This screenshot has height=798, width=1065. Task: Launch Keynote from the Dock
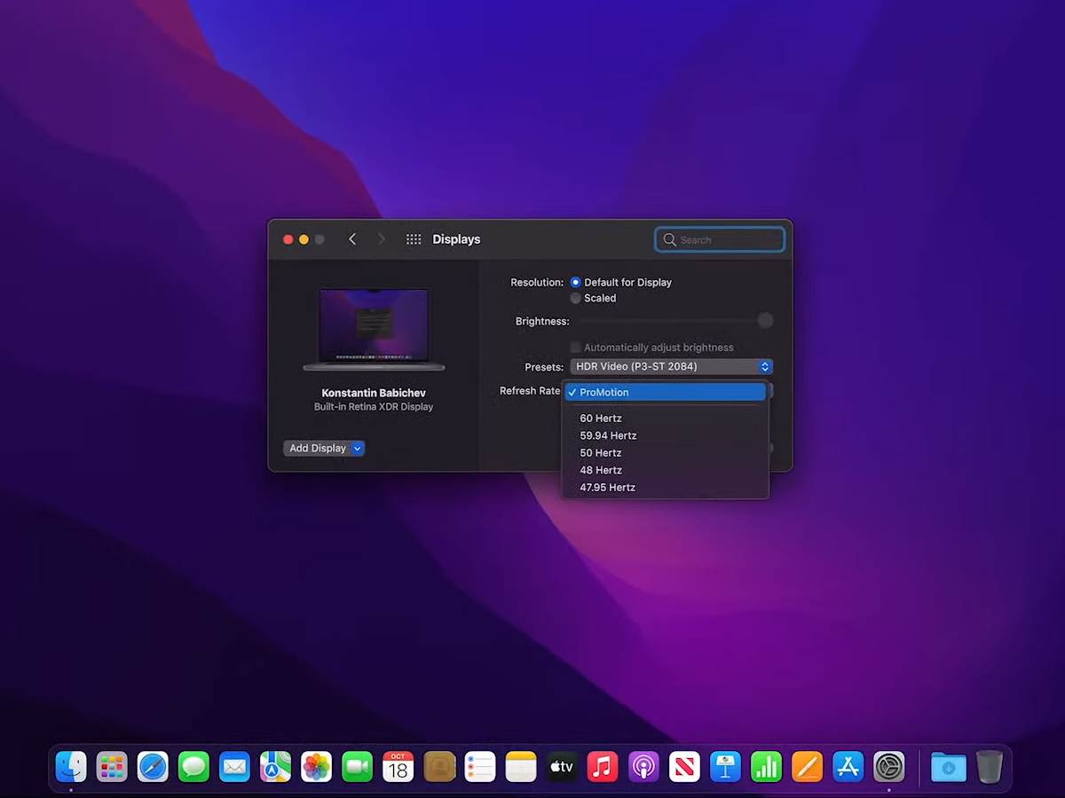725,766
